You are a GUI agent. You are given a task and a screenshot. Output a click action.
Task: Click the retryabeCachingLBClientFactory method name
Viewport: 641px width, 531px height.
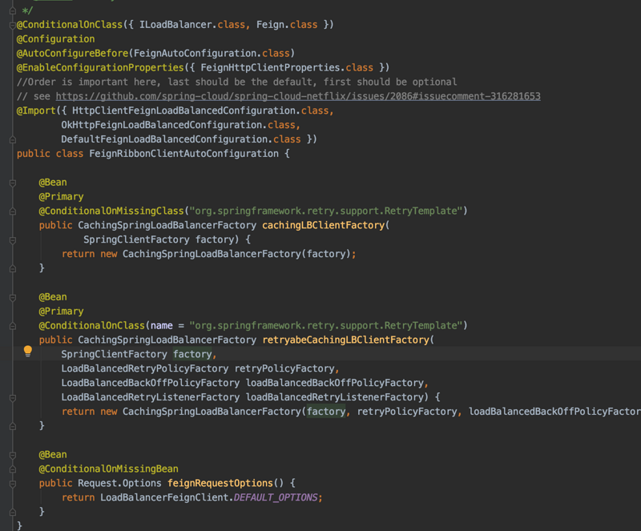(346, 340)
